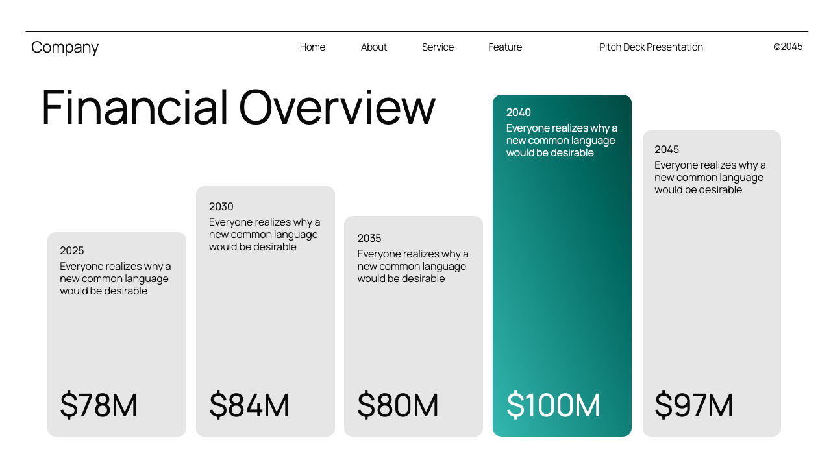The height and width of the screenshot is (467, 831).
Task: Click the 2025 year label
Action: coord(72,250)
